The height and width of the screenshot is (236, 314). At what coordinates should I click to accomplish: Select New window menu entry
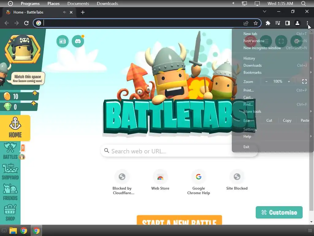[x=273, y=41]
